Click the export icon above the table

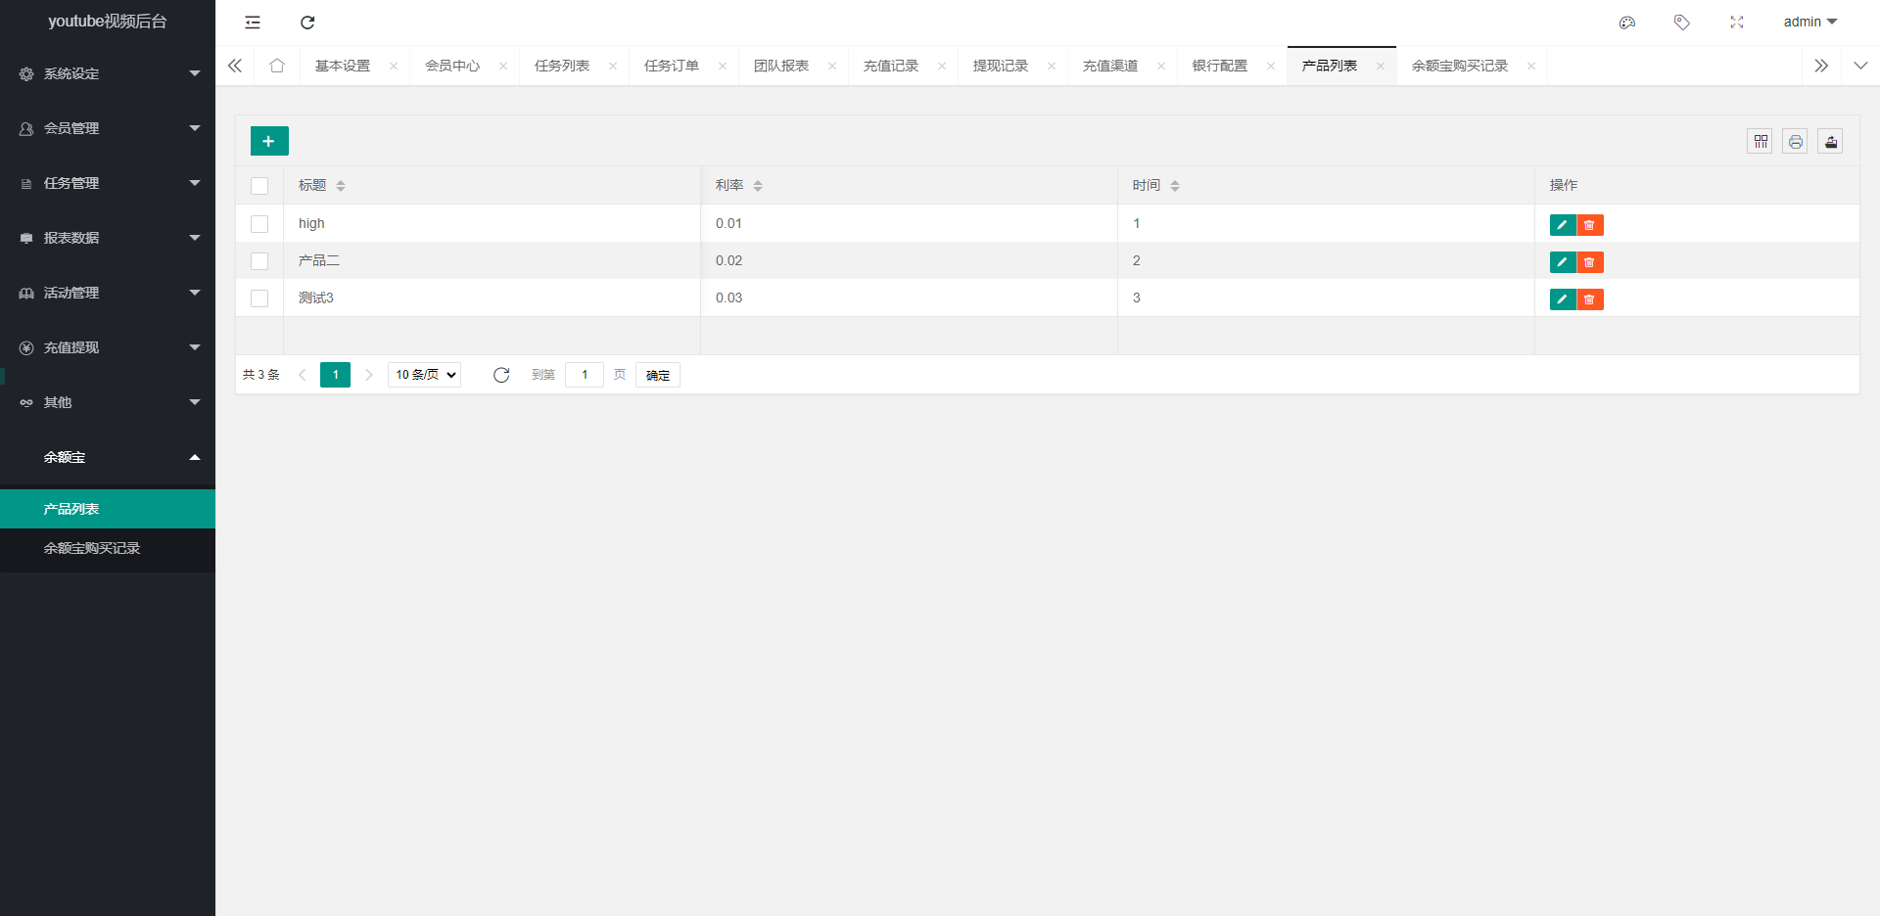1830,141
